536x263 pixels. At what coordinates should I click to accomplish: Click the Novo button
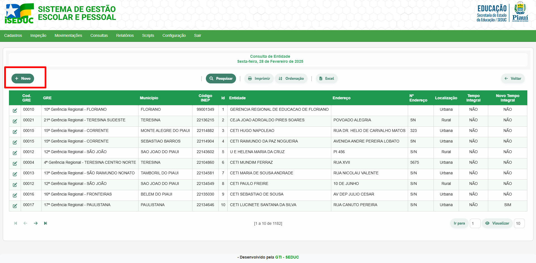[x=23, y=79]
